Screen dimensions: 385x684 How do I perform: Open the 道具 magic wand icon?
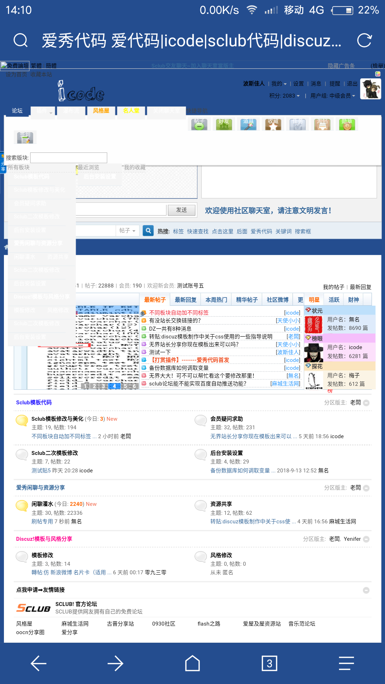pyautogui.click(x=248, y=124)
